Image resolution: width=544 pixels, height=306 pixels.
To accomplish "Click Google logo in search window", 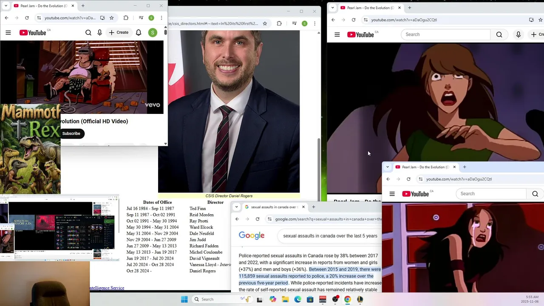I will coord(252,235).
